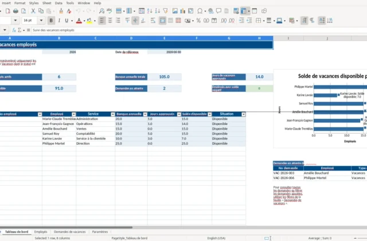This screenshot has width=367, height=241.
Task: Open the Format menu
Action: (19, 3)
